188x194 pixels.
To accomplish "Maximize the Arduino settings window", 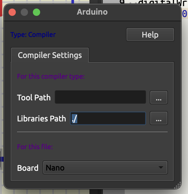I will [x=37, y=13].
